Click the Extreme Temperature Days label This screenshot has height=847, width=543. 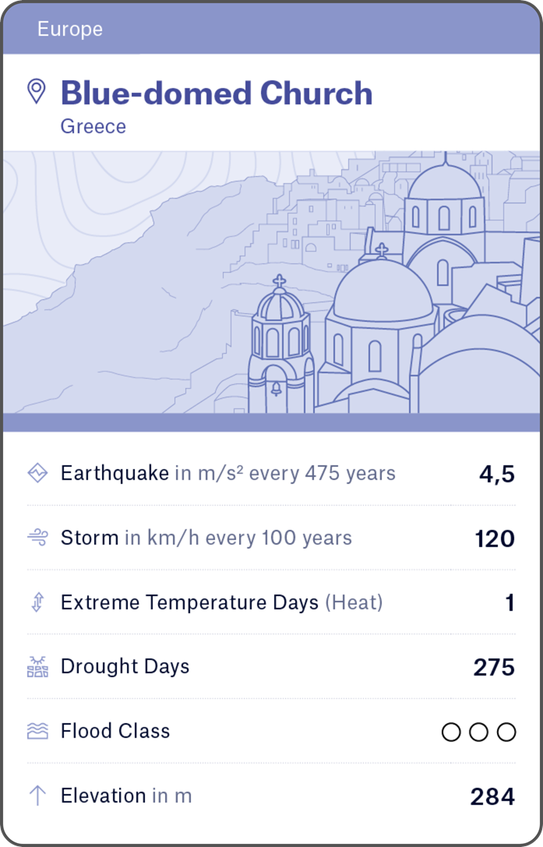pos(189,602)
